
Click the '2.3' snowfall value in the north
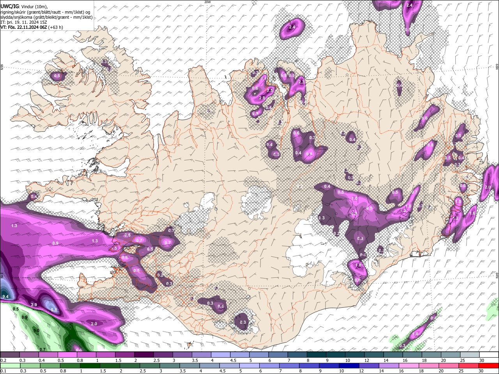pyautogui.click(x=301, y=82)
